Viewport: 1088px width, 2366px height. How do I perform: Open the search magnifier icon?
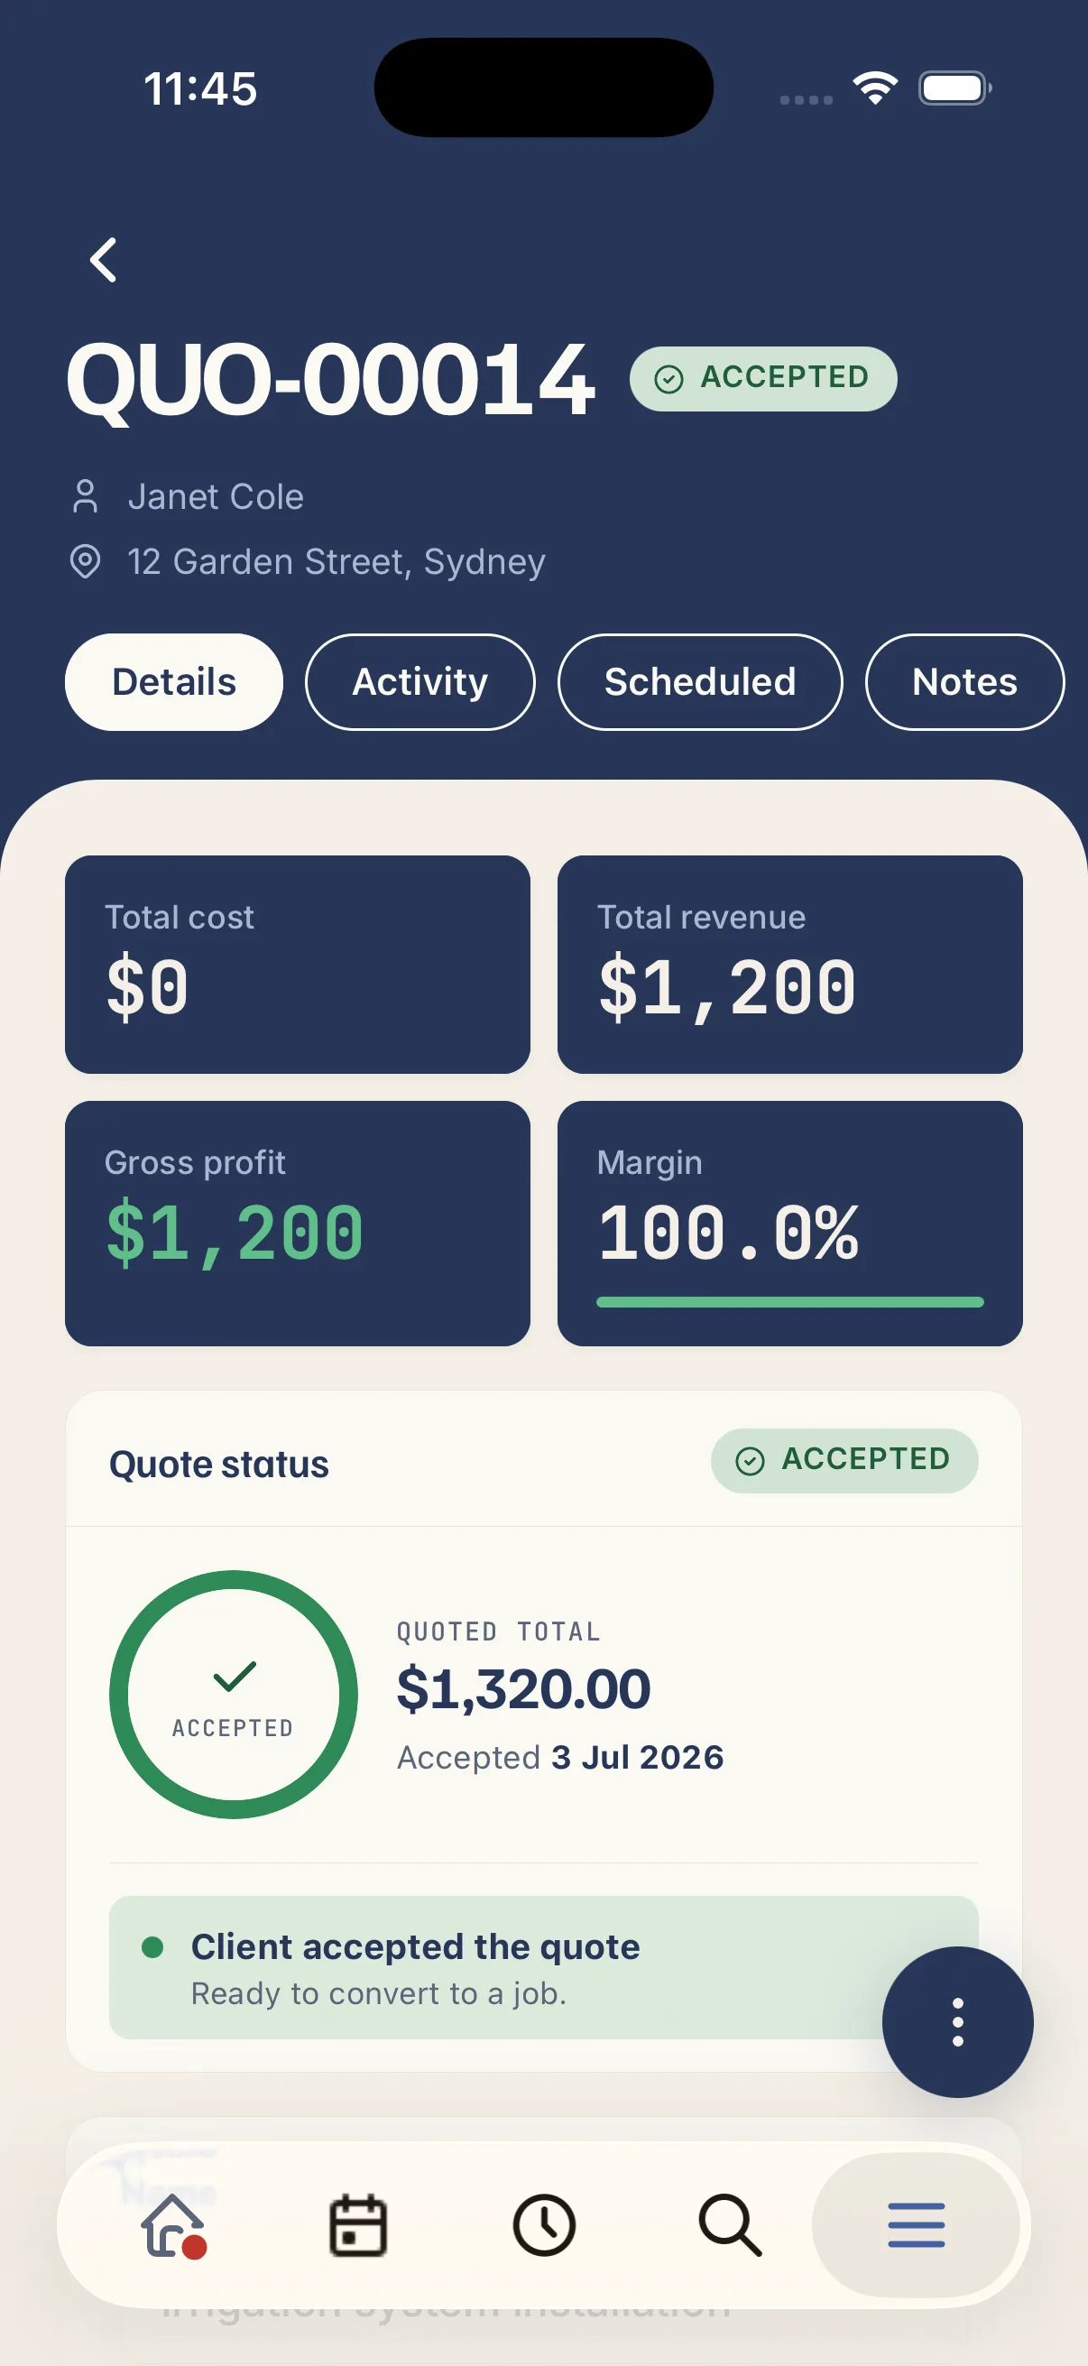click(730, 2225)
